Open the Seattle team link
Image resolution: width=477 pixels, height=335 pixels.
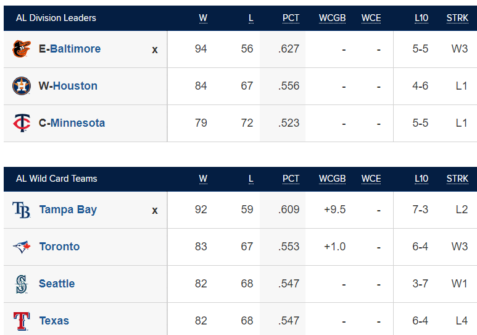tap(57, 284)
